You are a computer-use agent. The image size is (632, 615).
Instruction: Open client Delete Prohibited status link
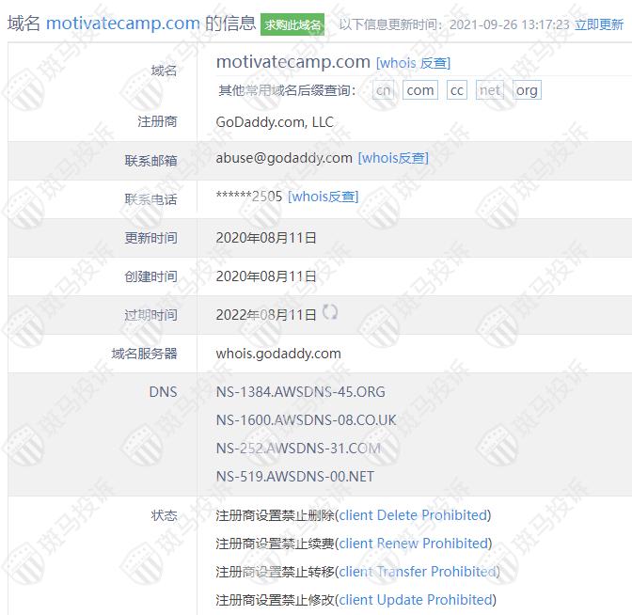[413, 515]
